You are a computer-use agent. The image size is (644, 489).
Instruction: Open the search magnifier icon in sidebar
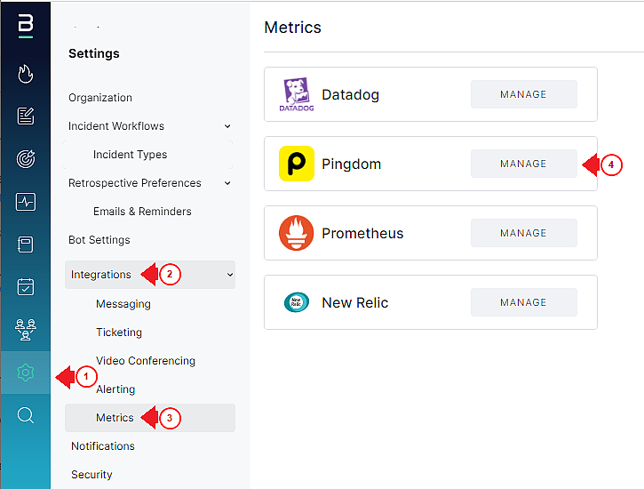click(26, 415)
